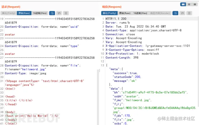Switch Request view to Pretty tab

point(9,13)
